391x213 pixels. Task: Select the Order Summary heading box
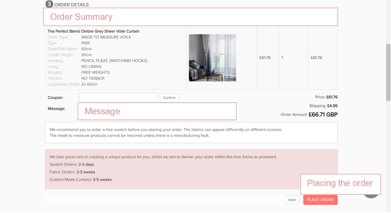190,17
